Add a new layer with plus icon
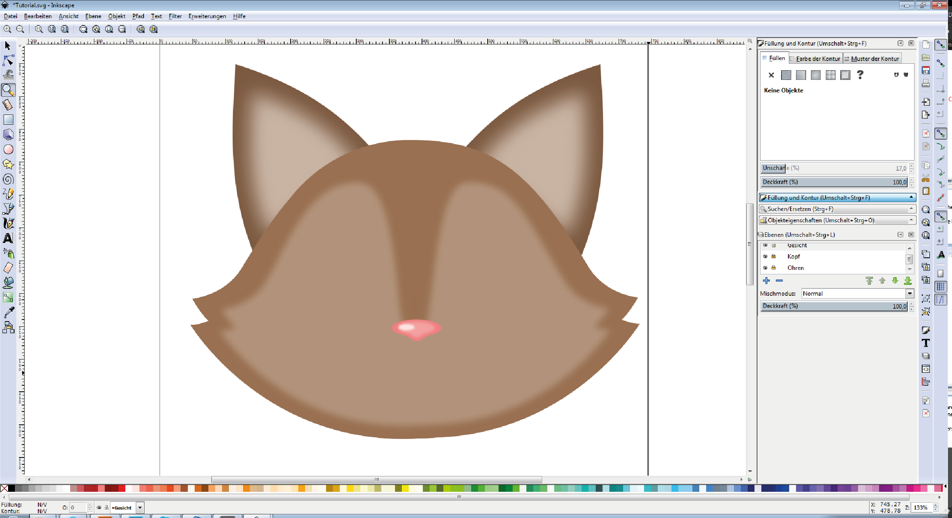Screen dimensions: 952x518 tap(766, 281)
